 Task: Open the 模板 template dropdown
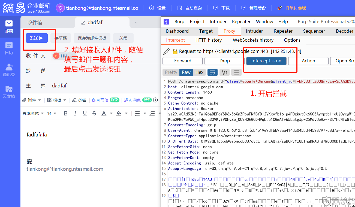pyautogui.click(x=56, y=100)
